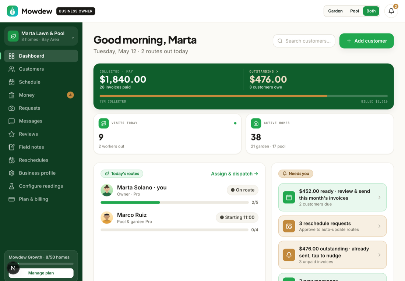Open Messages page
The height and width of the screenshot is (281, 405).
pos(41,121)
